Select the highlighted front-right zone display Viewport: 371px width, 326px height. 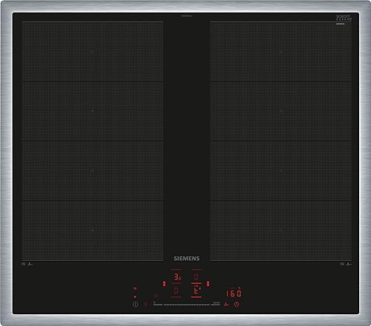coord(196,290)
